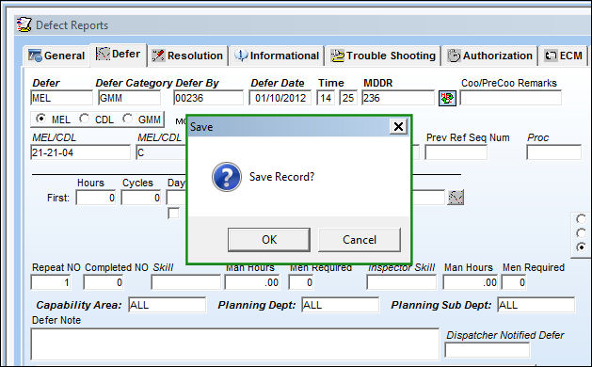Select the MEL radio button
Viewport: 592px width, 367px height.
[x=40, y=119]
